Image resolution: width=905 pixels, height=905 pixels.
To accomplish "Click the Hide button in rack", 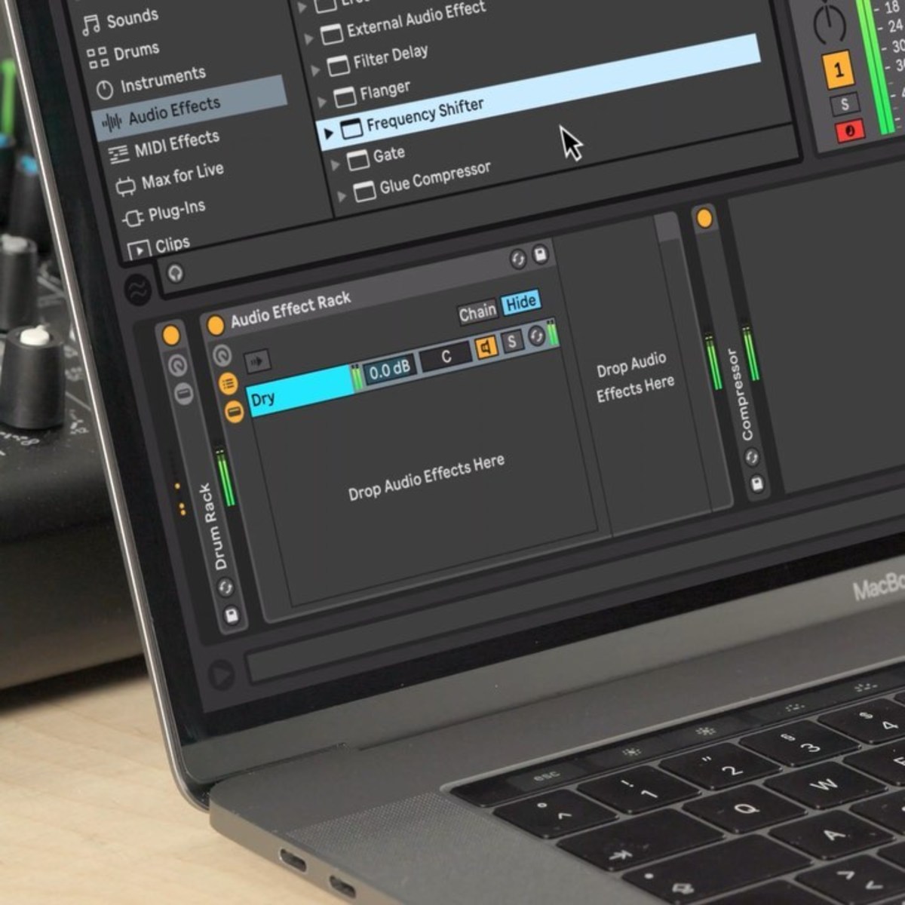I will click(520, 303).
